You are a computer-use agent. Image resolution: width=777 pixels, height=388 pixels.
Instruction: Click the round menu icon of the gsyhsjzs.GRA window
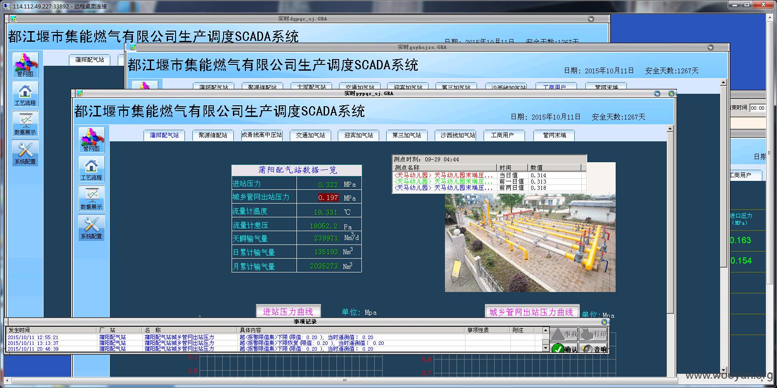click(710, 47)
